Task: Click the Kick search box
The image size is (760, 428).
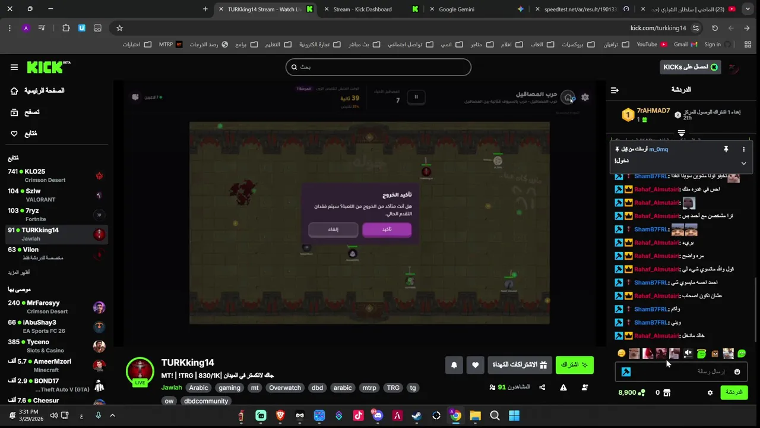Action: pos(378,67)
